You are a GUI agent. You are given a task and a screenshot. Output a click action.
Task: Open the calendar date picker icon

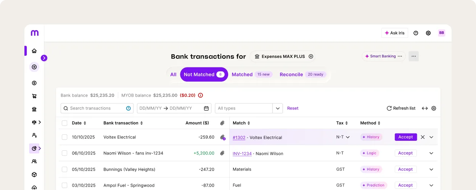point(206,108)
